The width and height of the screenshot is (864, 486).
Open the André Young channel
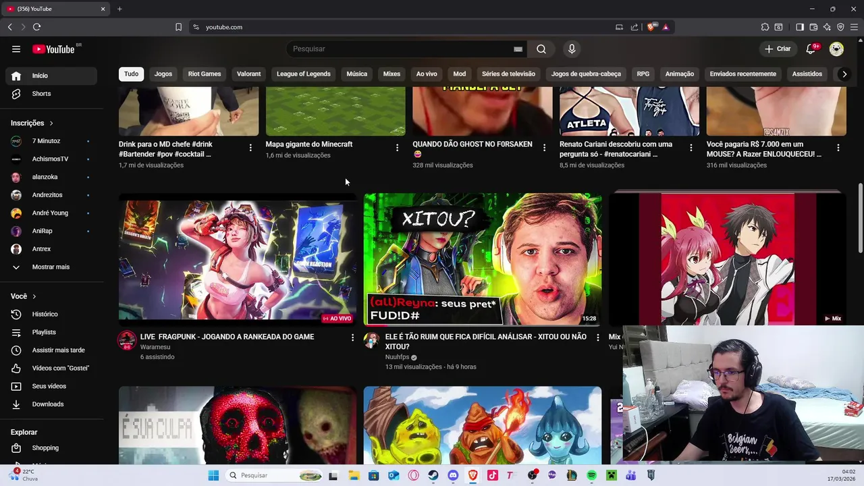pos(51,213)
